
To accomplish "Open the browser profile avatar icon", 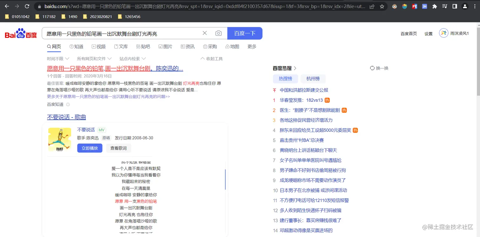I will tap(465, 6).
